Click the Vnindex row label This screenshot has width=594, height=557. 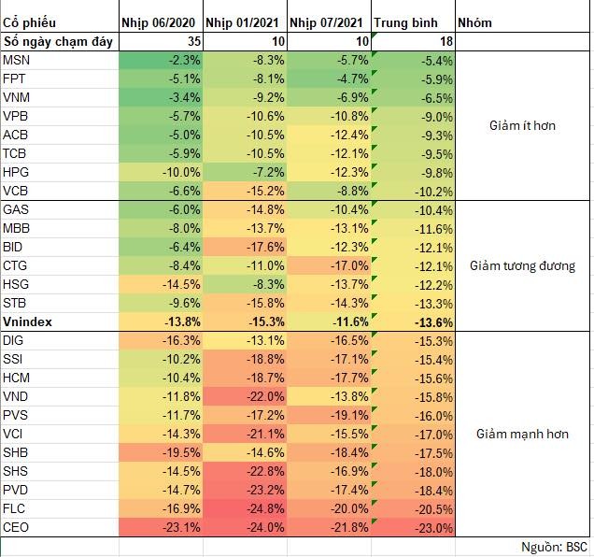coord(60,321)
